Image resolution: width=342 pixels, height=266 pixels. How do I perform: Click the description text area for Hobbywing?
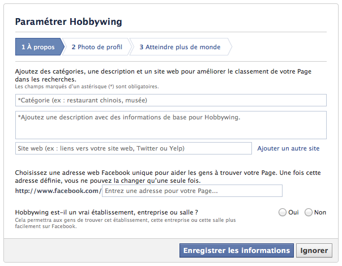point(171,125)
